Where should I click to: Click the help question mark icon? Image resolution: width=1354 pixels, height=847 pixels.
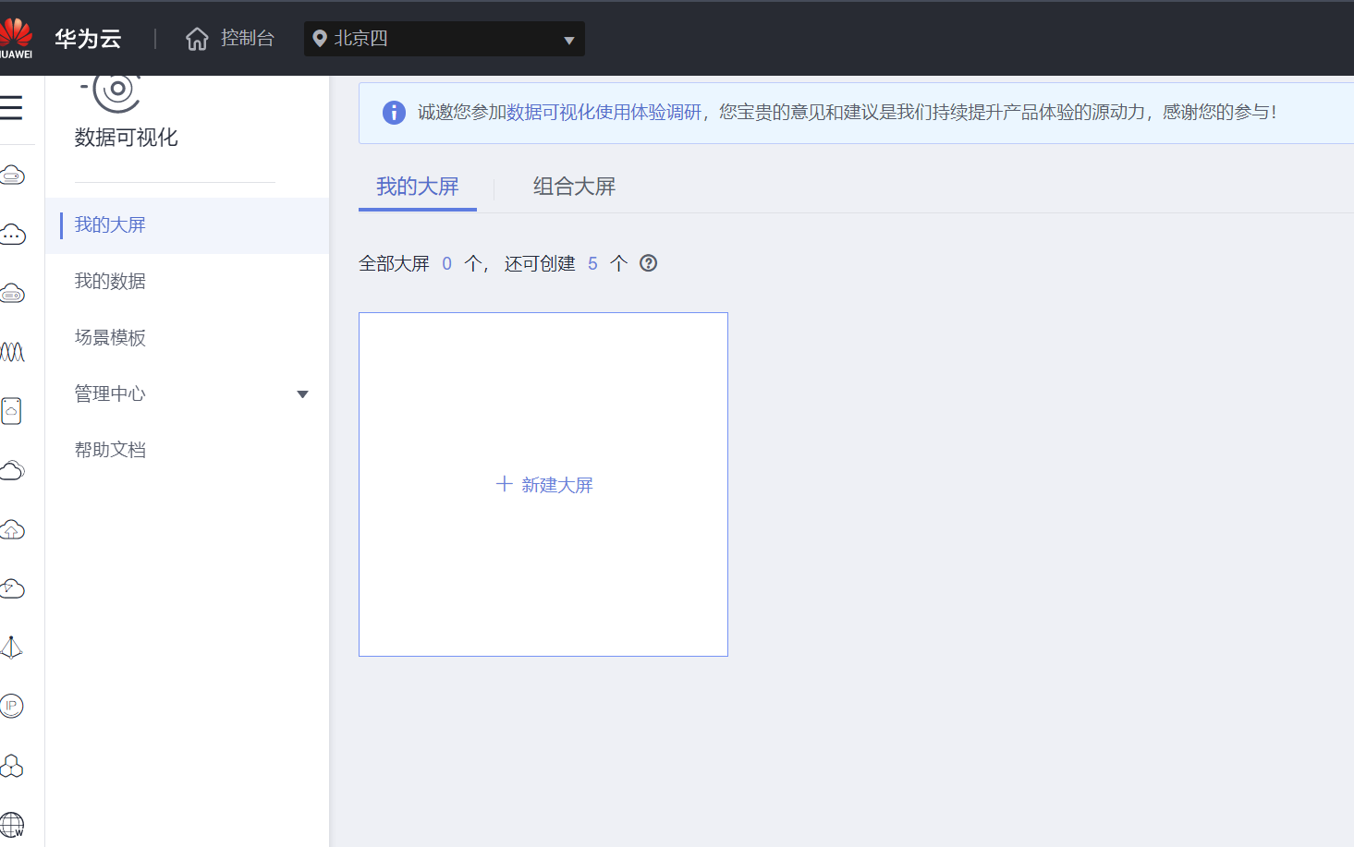(x=649, y=263)
